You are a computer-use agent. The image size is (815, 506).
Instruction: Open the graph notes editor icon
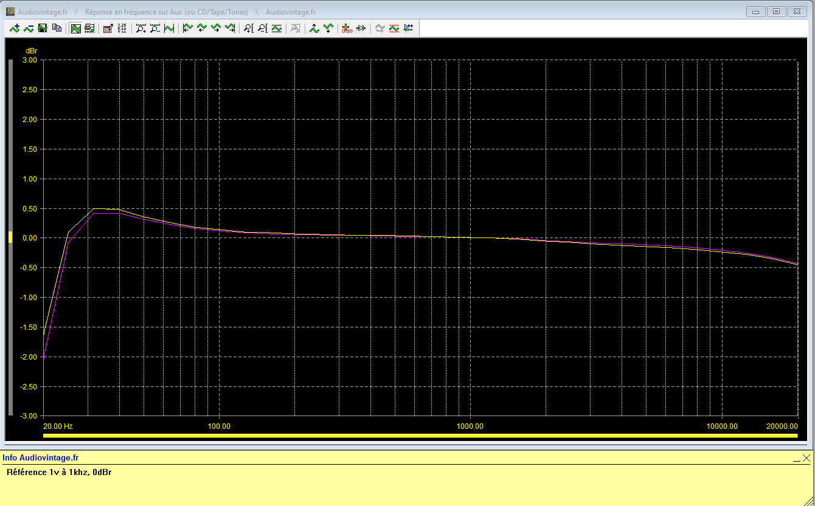click(x=108, y=28)
